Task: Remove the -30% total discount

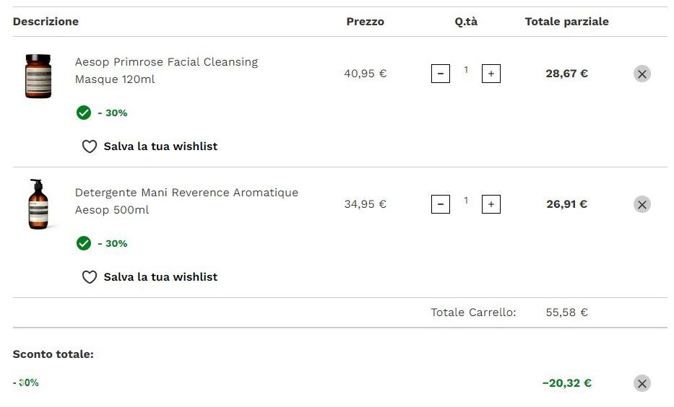Action: [641, 383]
